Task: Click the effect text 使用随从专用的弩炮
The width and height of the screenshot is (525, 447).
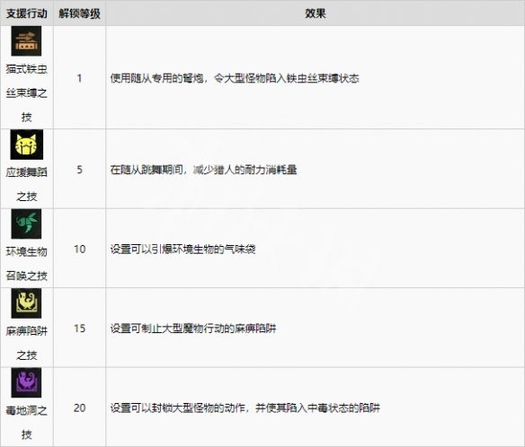Action: [157, 78]
